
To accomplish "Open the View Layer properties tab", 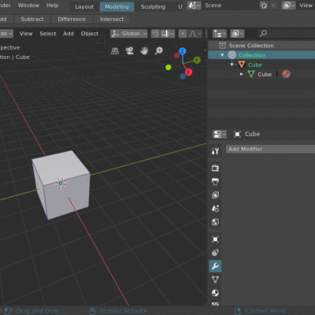I will [215, 195].
